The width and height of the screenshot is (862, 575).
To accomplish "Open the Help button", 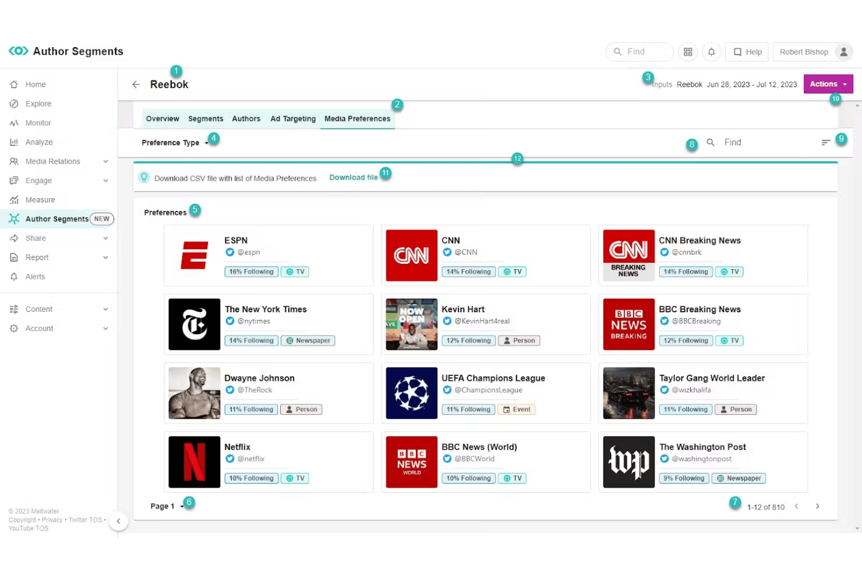I will click(x=747, y=52).
